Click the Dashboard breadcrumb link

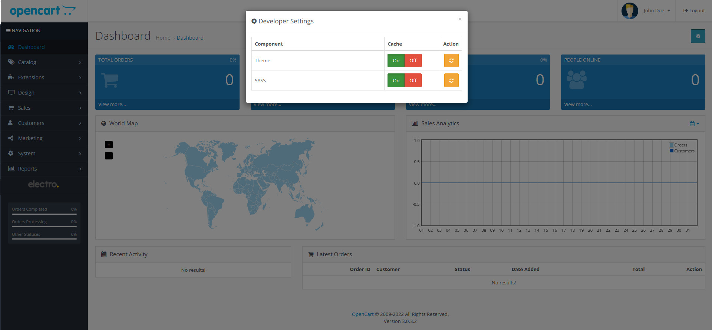coord(190,38)
